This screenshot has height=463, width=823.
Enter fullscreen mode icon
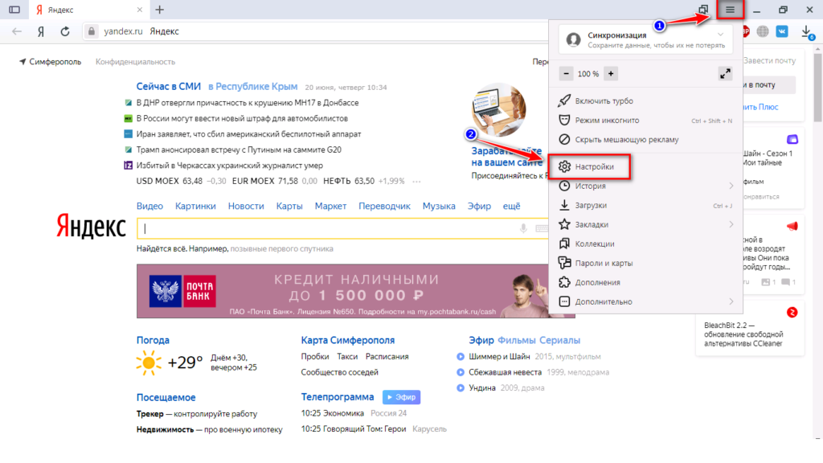point(725,73)
